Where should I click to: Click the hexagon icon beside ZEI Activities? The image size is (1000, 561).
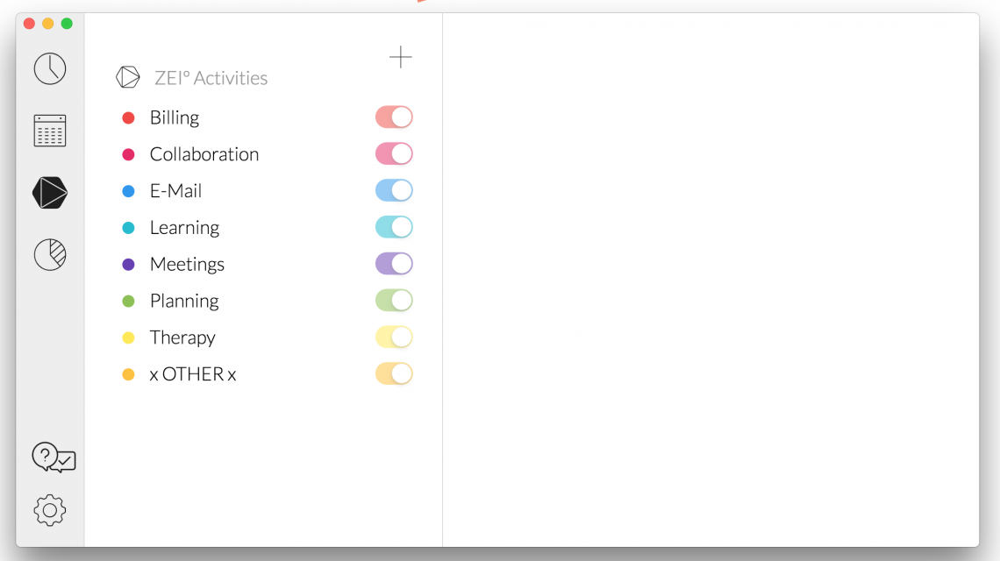tap(127, 76)
